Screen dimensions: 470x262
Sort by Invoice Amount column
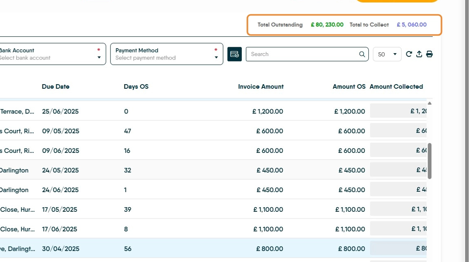(x=261, y=87)
